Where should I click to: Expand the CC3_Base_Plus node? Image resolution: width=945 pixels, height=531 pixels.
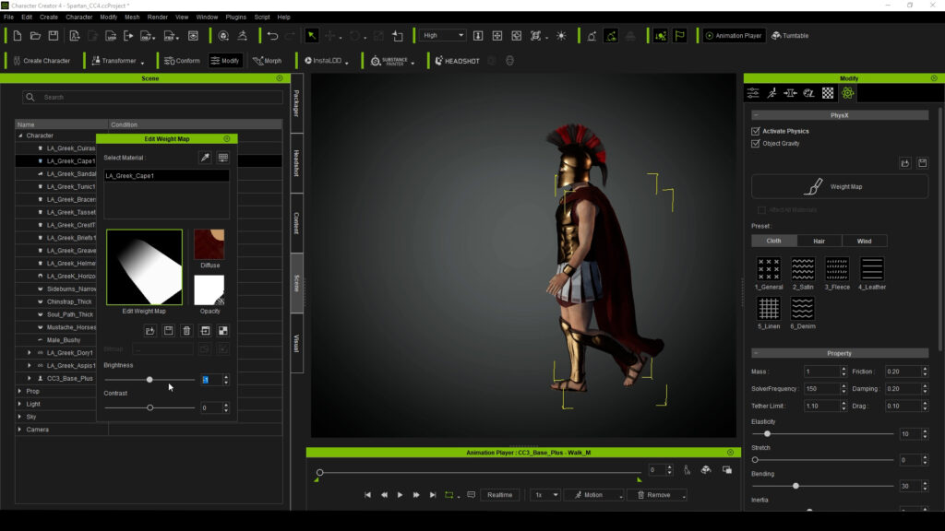[x=29, y=378]
